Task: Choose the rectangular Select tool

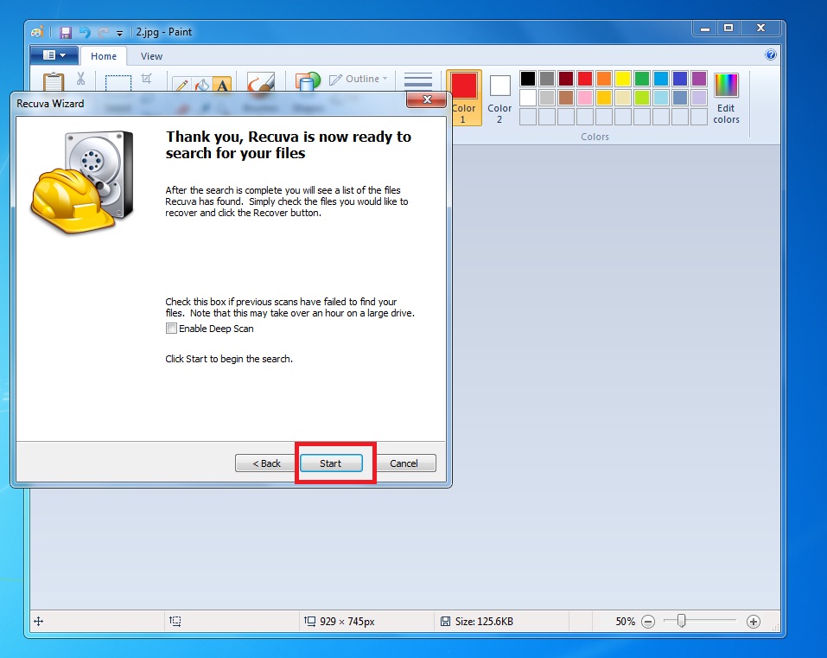Action: point(118,83)
